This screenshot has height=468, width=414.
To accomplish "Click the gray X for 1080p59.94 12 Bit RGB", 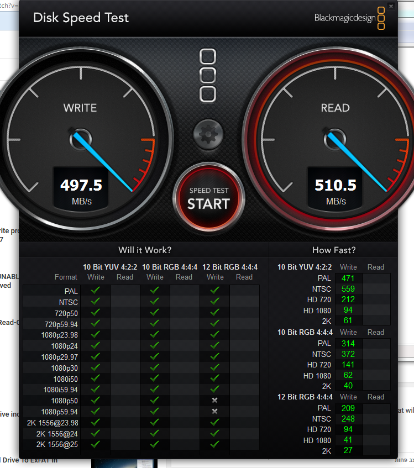I will tap(215, 411).
